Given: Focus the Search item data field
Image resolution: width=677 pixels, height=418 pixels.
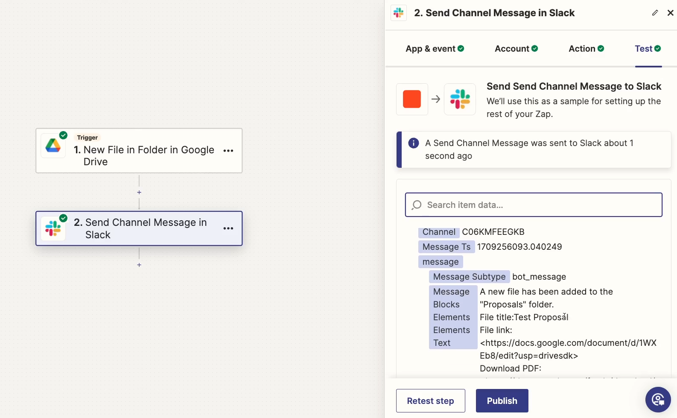Looking at the screenshot, I should coord(534,205).
